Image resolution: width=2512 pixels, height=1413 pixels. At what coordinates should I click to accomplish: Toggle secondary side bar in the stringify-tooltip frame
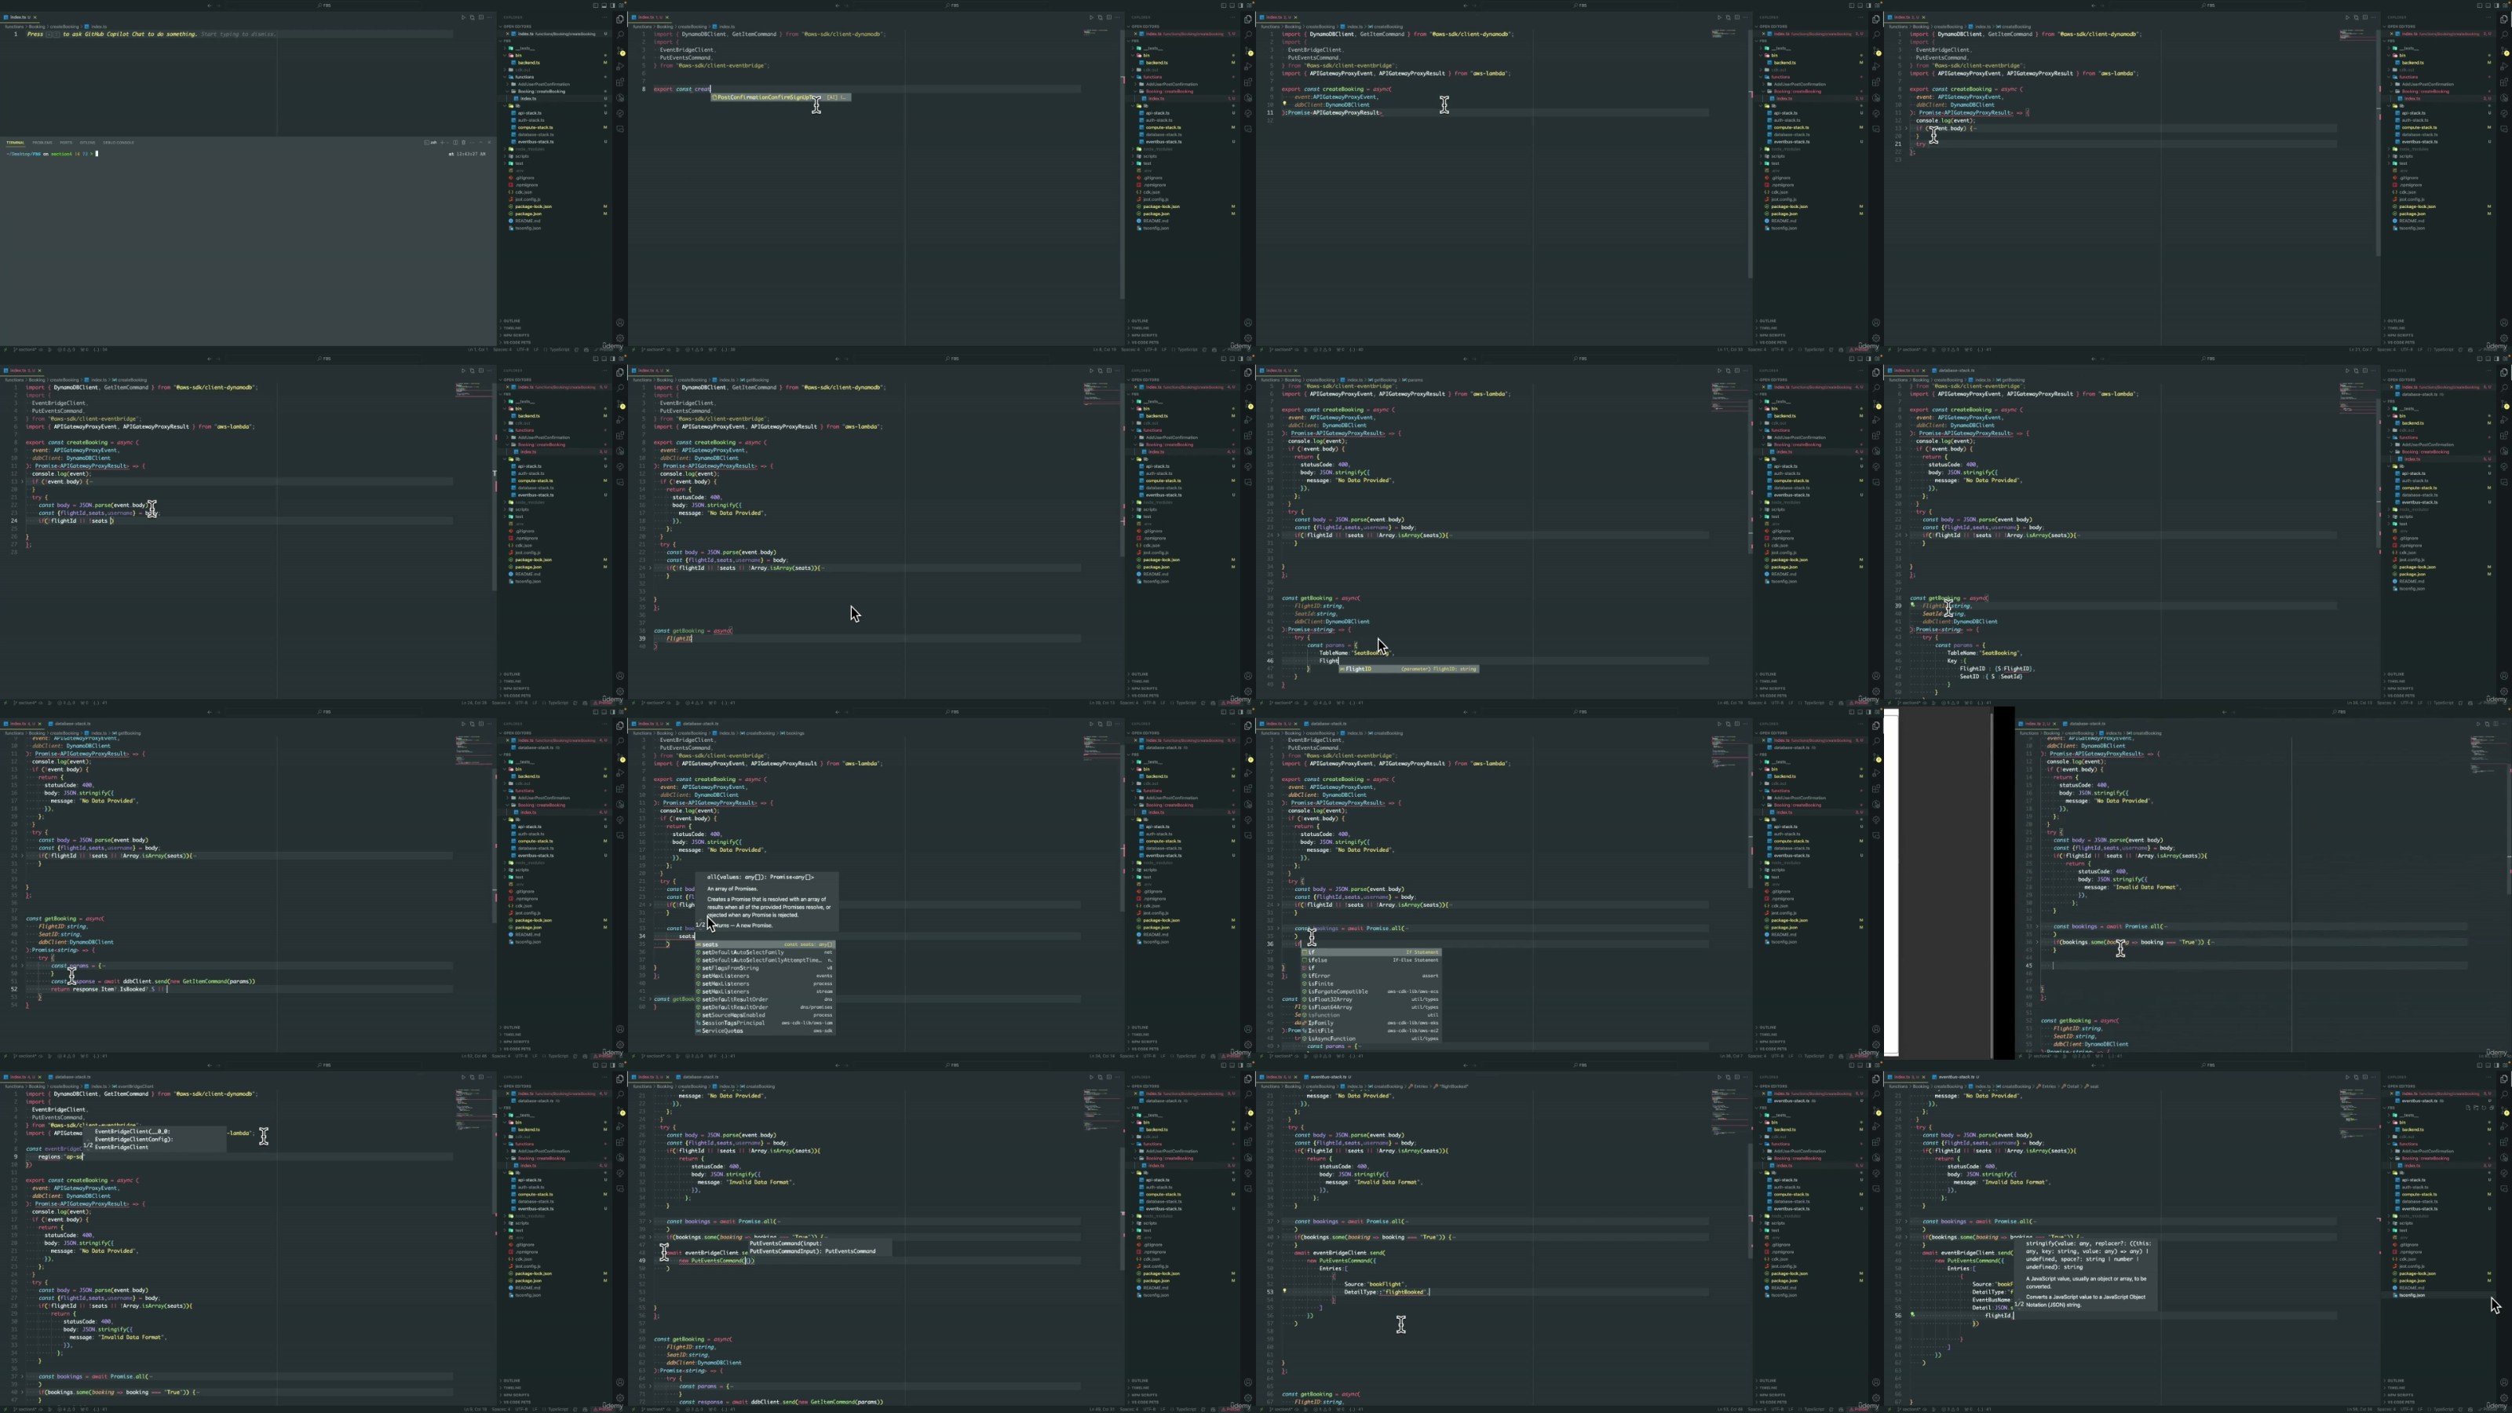[2497, 1065]
